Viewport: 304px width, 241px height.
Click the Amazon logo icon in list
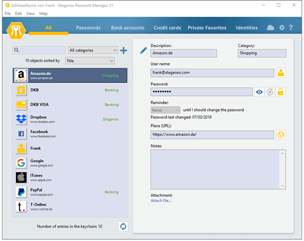pos(21,75)
